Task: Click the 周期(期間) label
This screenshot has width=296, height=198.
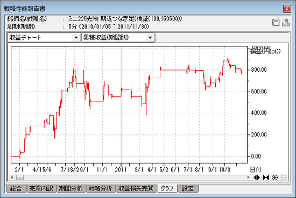Action: tap(21, 26)
